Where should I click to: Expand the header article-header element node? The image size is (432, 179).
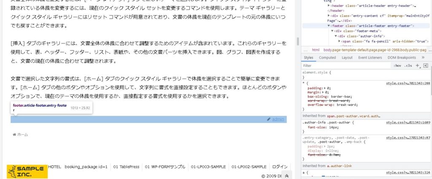(329, 6)
